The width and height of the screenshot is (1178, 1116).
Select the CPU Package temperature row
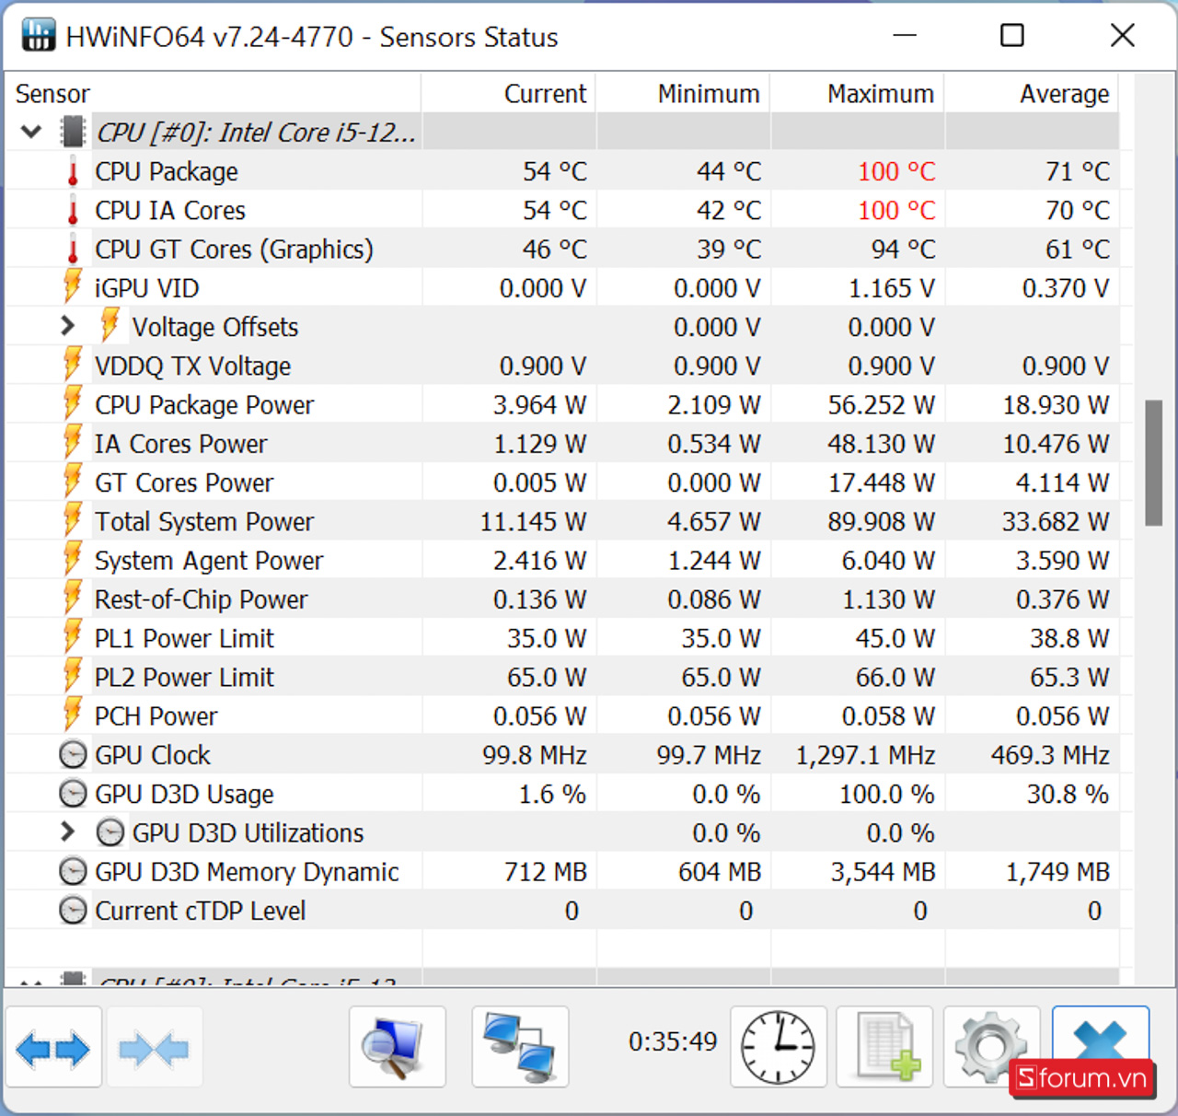click(x=167, y=172)
